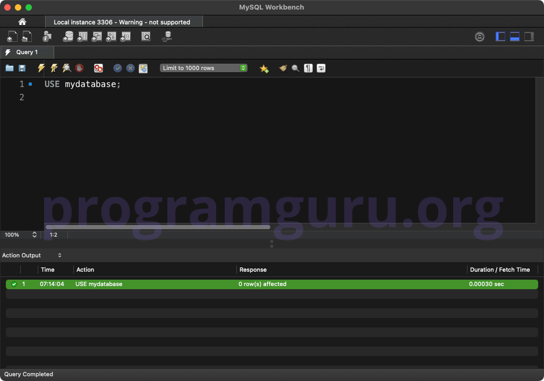This screenshot has height=381, width=544.
Task: Click the 07:14:04 time cell
Action: pyautogui.click(x=52, y=284)
